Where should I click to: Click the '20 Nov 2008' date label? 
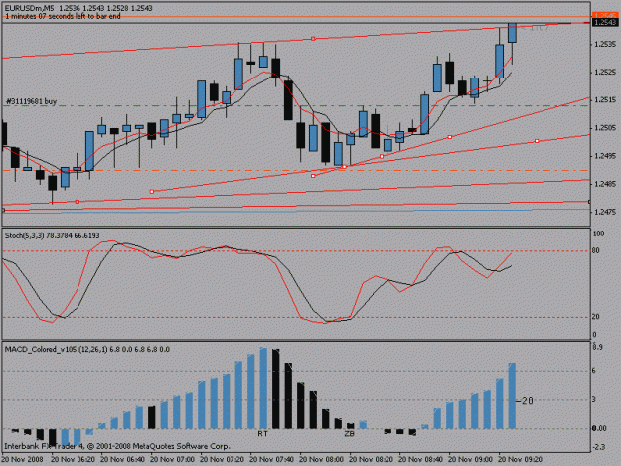coord(23,460)
